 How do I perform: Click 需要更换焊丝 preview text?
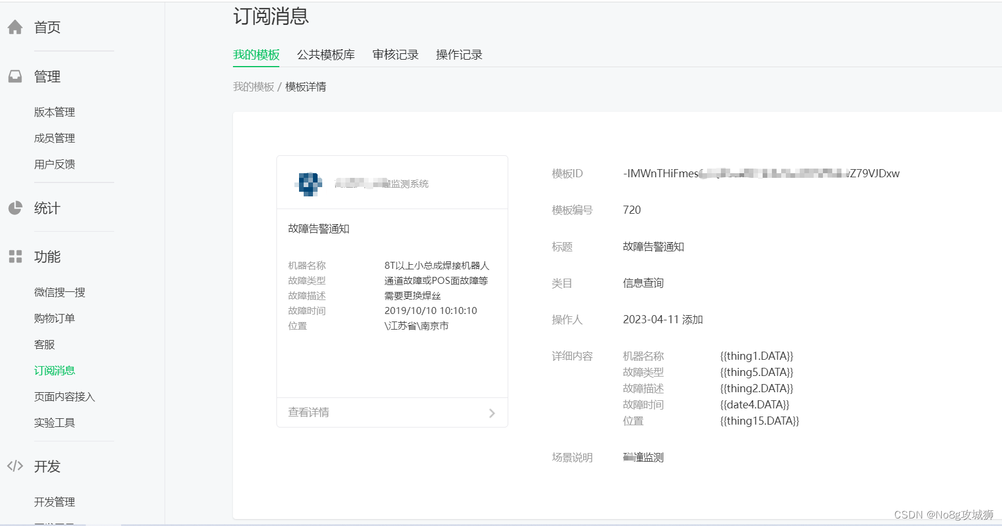coord(413,296)
